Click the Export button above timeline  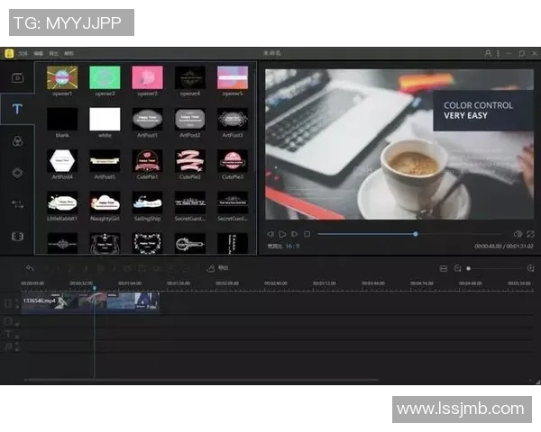218,268
